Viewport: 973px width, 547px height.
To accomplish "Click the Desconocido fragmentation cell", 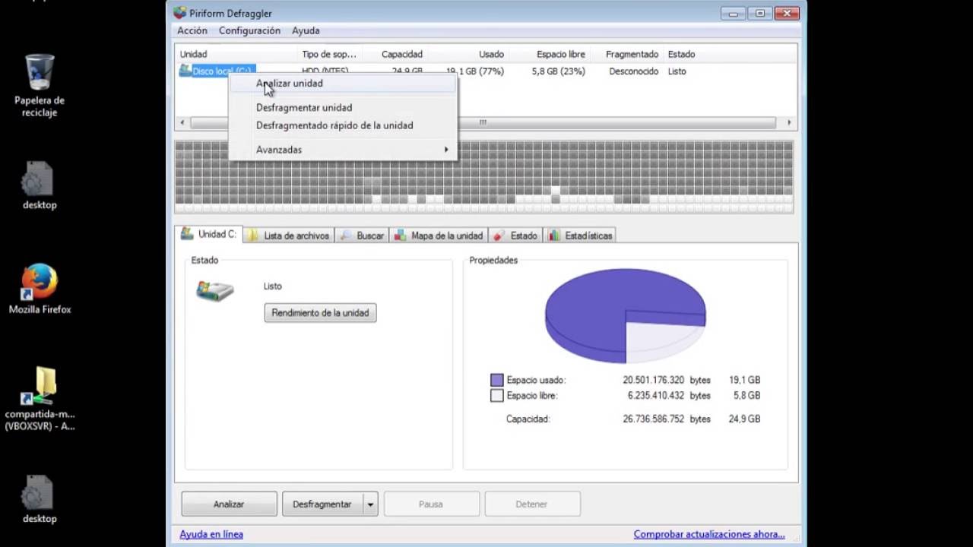I will [633, 71].
